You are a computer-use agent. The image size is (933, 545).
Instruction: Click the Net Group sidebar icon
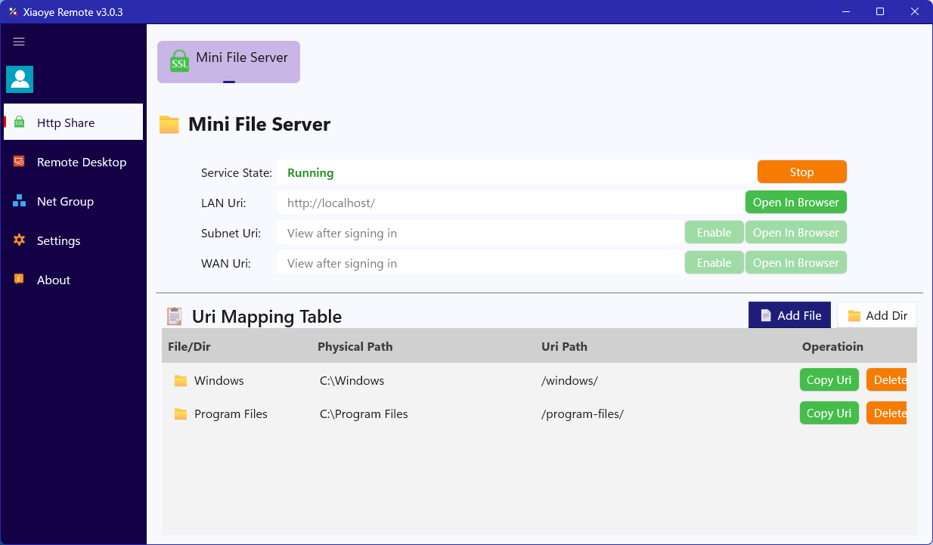pyautogui.click(x=20, y=201)
